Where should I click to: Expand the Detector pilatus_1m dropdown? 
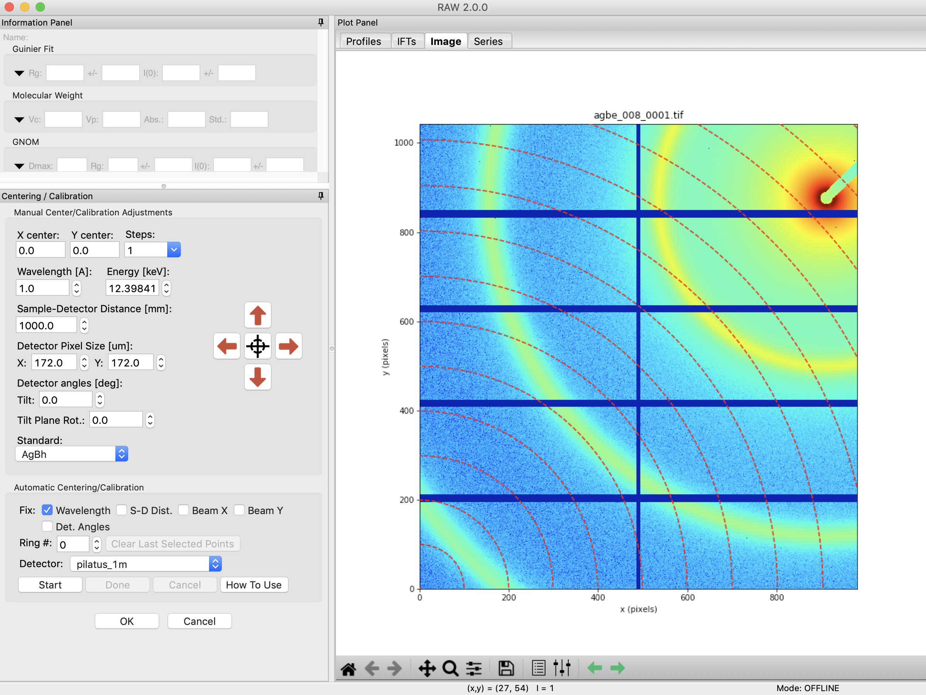pyautogui.click(x=146, y=564)
